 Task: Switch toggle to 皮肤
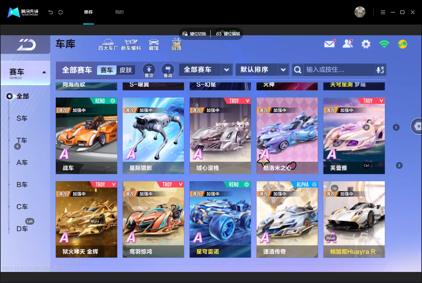tap(126, 70)
